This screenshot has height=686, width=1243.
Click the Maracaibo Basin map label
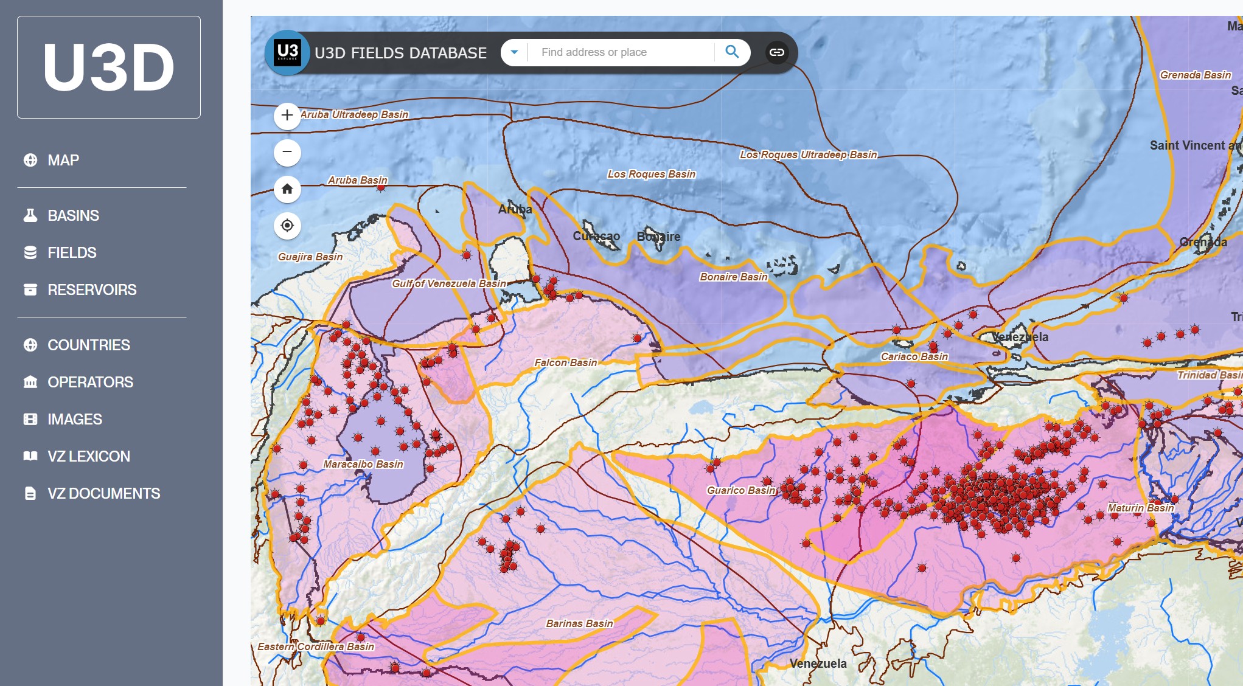click(x=363, y=464)
